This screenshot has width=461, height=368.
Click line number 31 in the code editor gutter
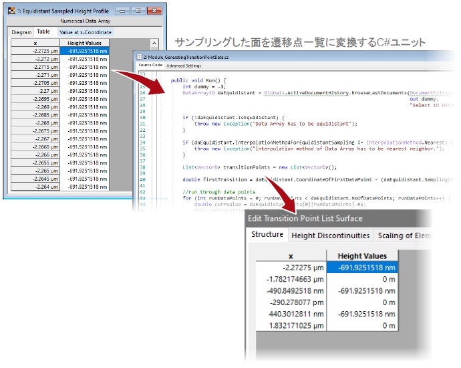(x=142, y=124)
